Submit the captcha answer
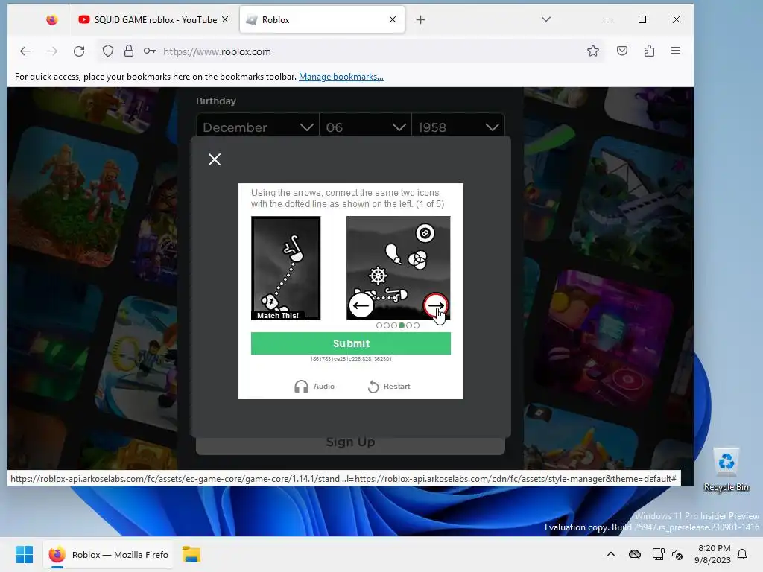 point(351,343)
